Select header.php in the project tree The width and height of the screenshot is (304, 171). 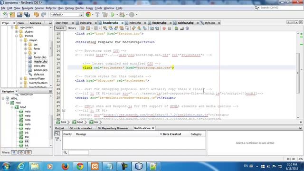pyautogui.click(x=40, y=61)
